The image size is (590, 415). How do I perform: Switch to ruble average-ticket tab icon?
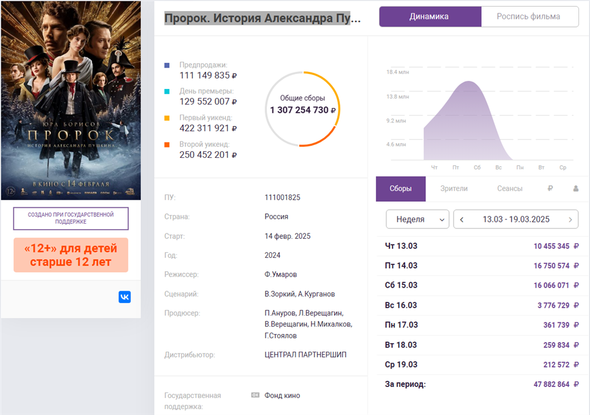coord(550,188)
